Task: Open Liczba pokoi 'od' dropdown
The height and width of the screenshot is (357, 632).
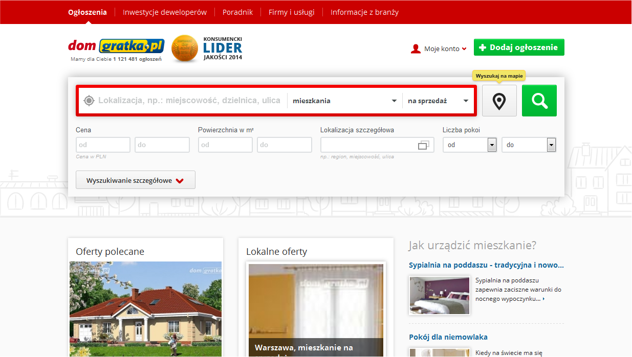Action: pyautogui.click(x=470, y=145)
